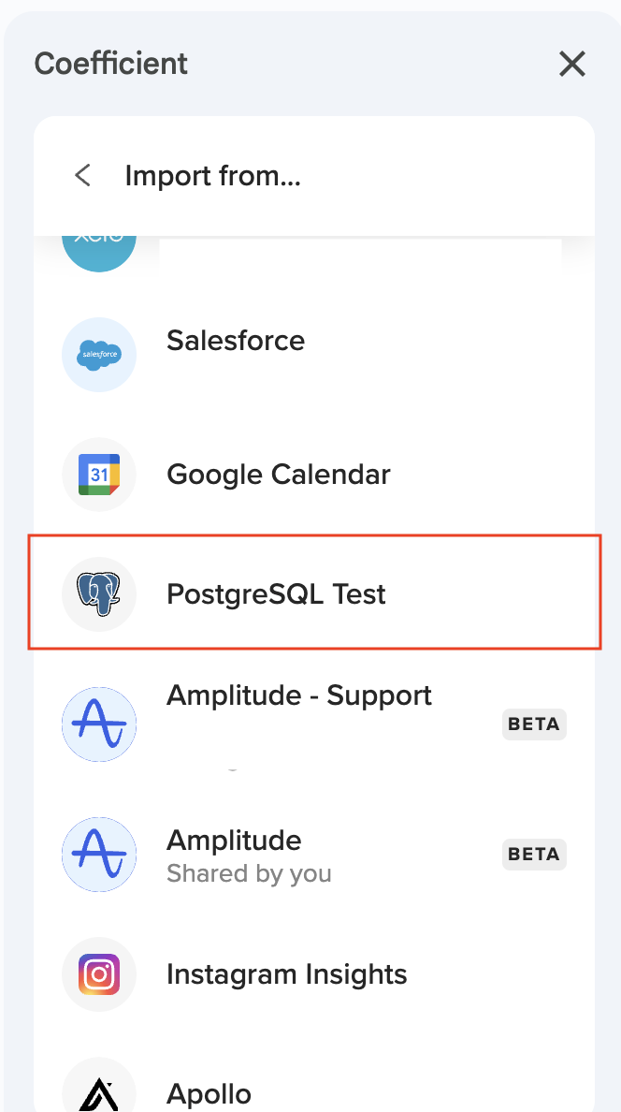Screen dimensions: 621x1112
Task: Click the logo of Amplitude shared by you
Action: click(x=99, y=855)
